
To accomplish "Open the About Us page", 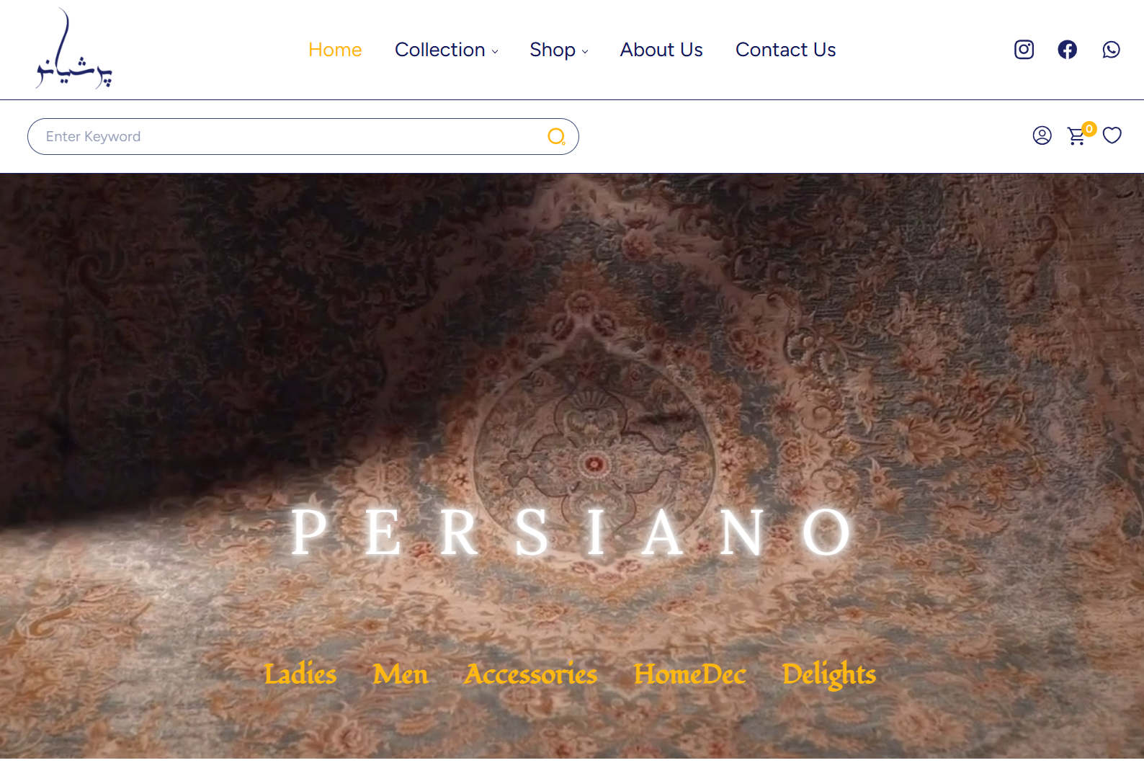I will pos(661,50).
